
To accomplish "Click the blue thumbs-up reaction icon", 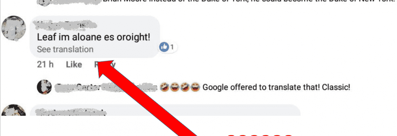I will 164,47.
